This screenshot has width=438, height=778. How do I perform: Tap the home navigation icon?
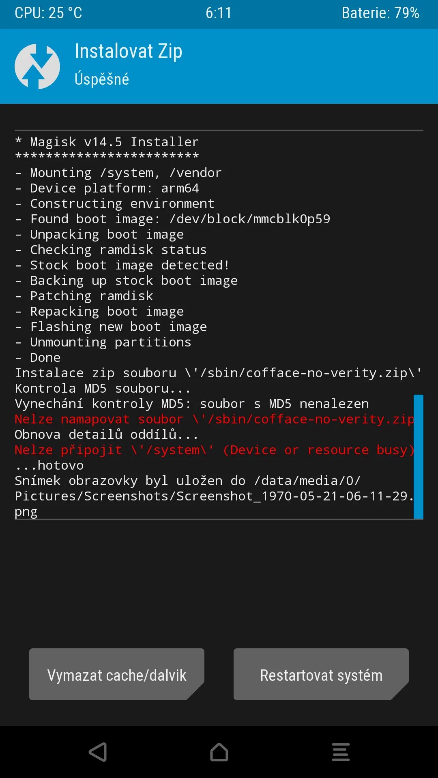(219, 752)
